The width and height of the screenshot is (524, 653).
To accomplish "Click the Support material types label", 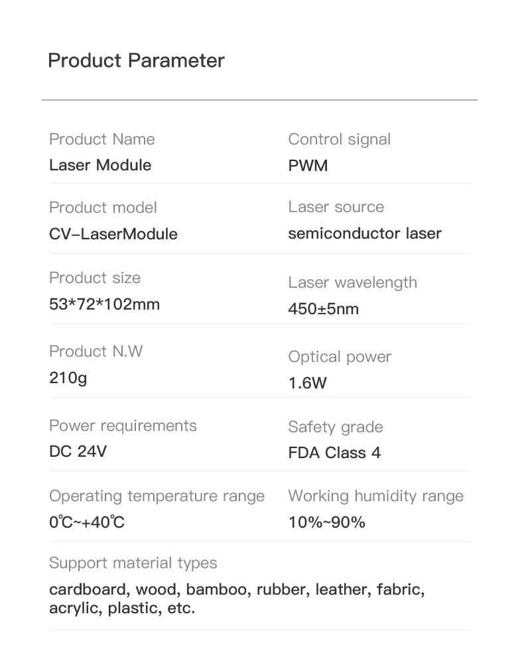I will click(x=133, y=563).
